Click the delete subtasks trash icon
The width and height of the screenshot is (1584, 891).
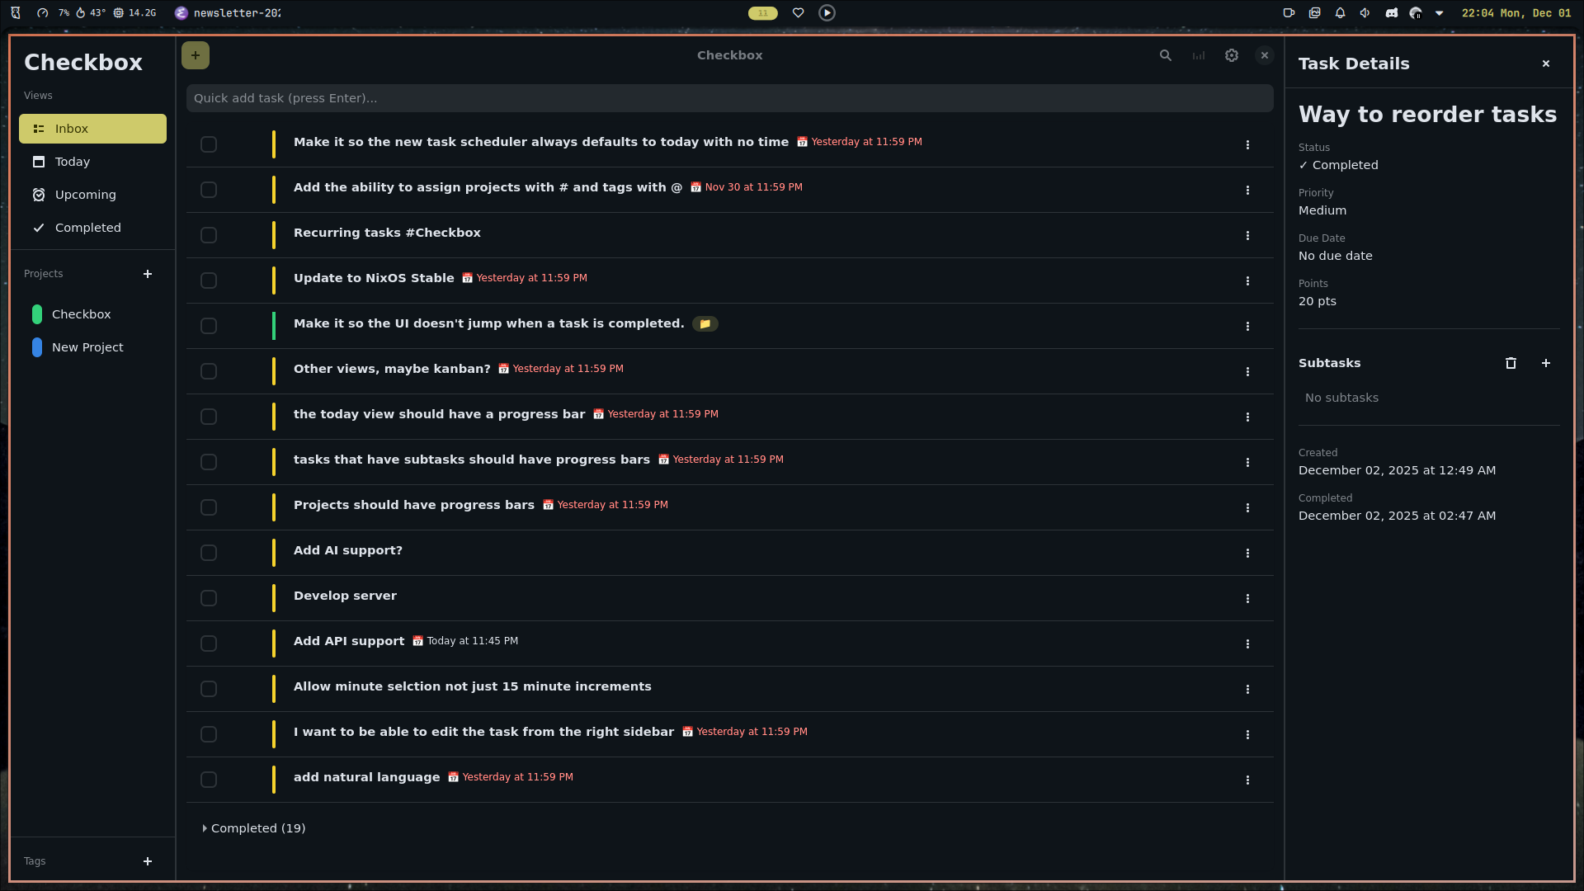pos(1511,363)
